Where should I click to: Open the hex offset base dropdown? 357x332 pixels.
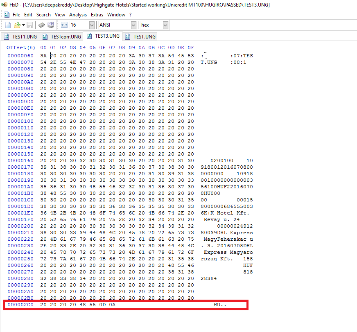(x=165, y=25)
